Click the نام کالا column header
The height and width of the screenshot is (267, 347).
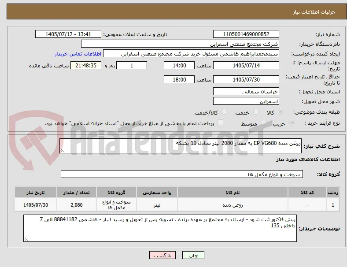point(233,193)
